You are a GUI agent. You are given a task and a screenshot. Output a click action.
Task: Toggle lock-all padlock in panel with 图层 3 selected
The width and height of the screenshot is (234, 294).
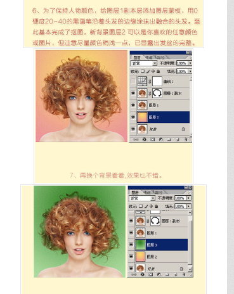pyautogui.click(x=156, y=206)
